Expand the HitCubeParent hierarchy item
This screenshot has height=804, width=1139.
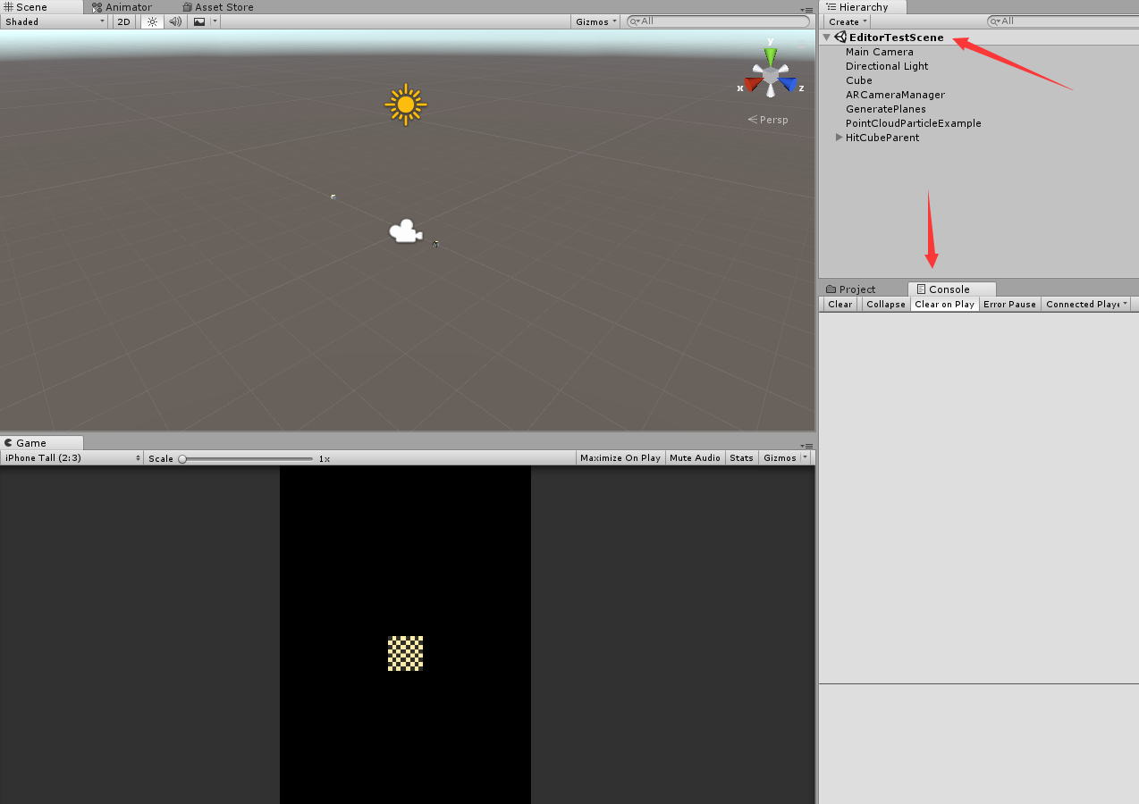tap(839, 137)
